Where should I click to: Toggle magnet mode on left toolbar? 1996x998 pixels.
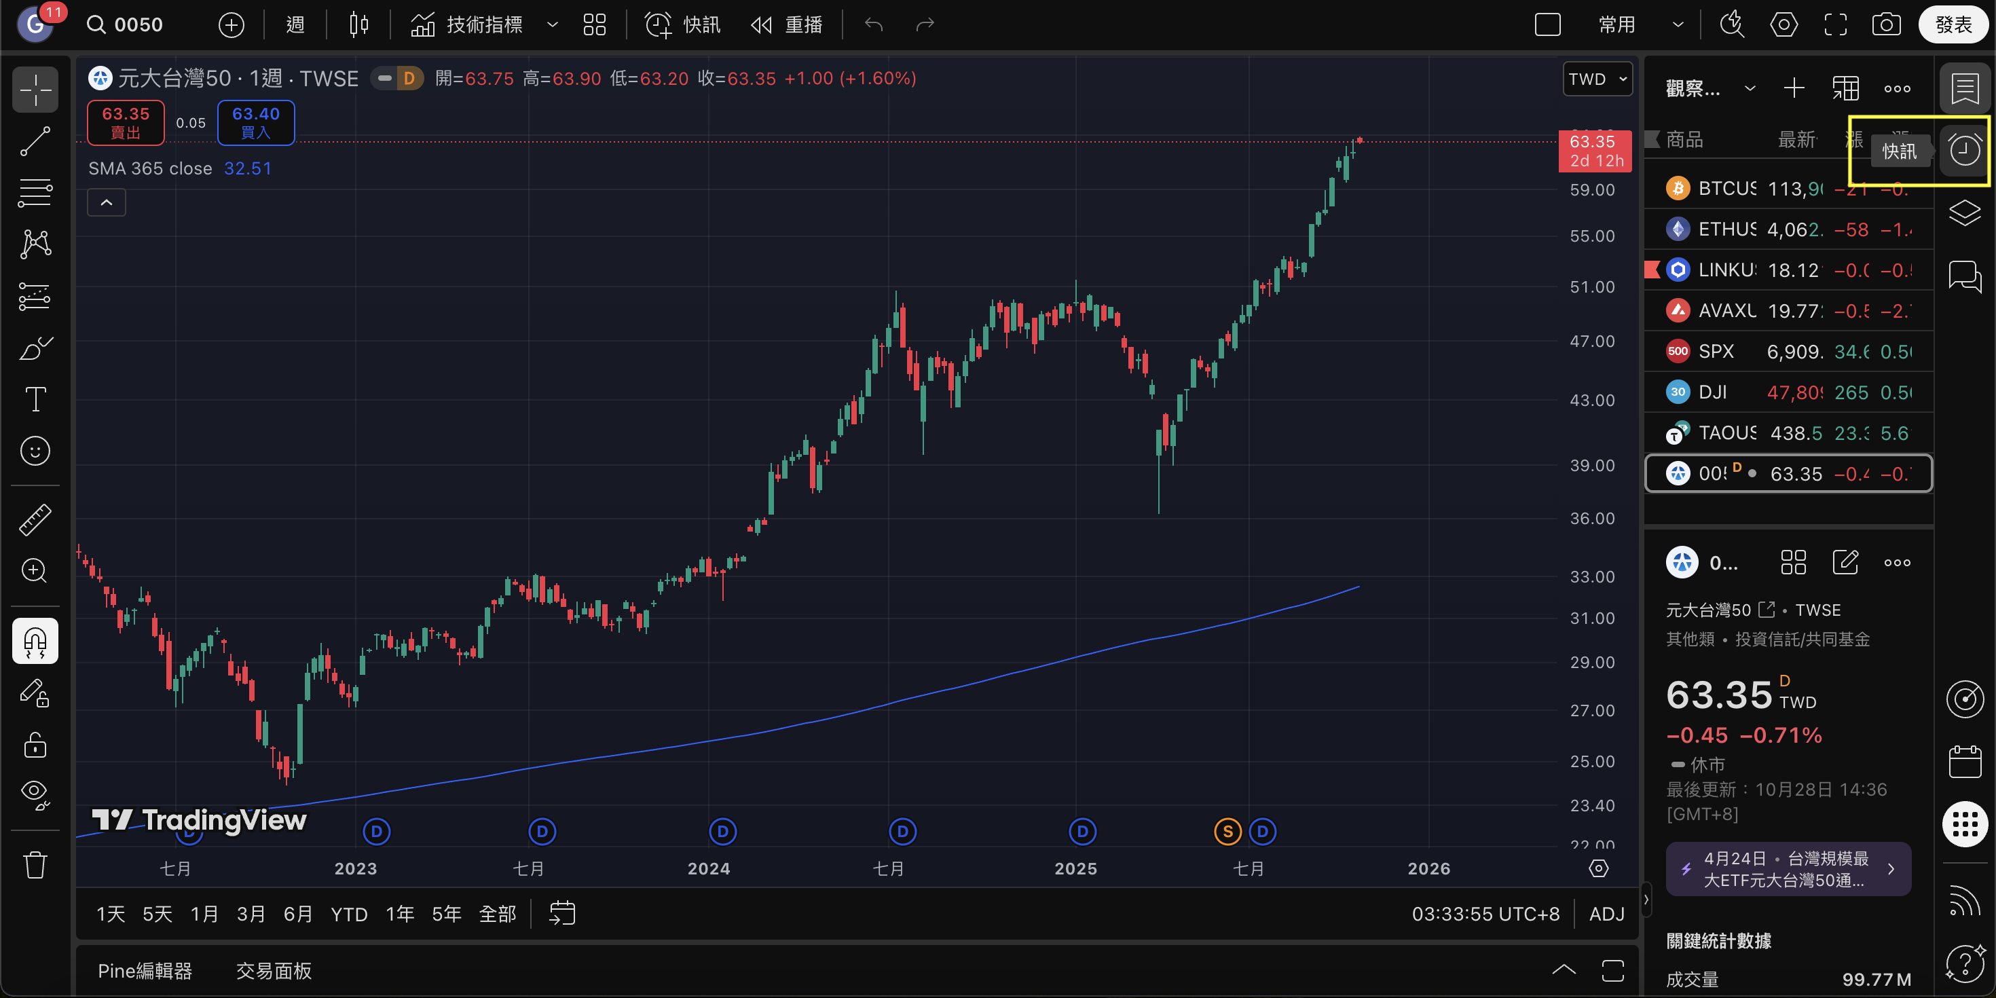[35, 641]
